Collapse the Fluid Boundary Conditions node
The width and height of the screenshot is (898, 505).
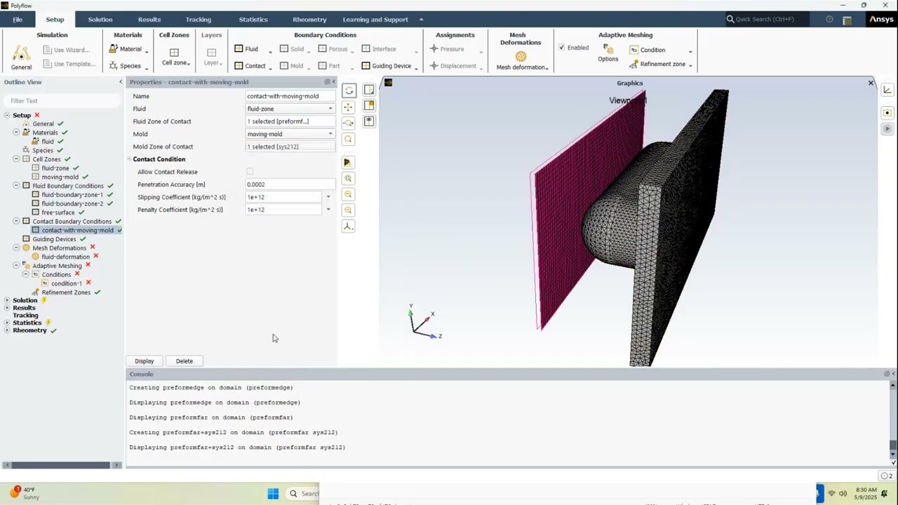(16, 186)
